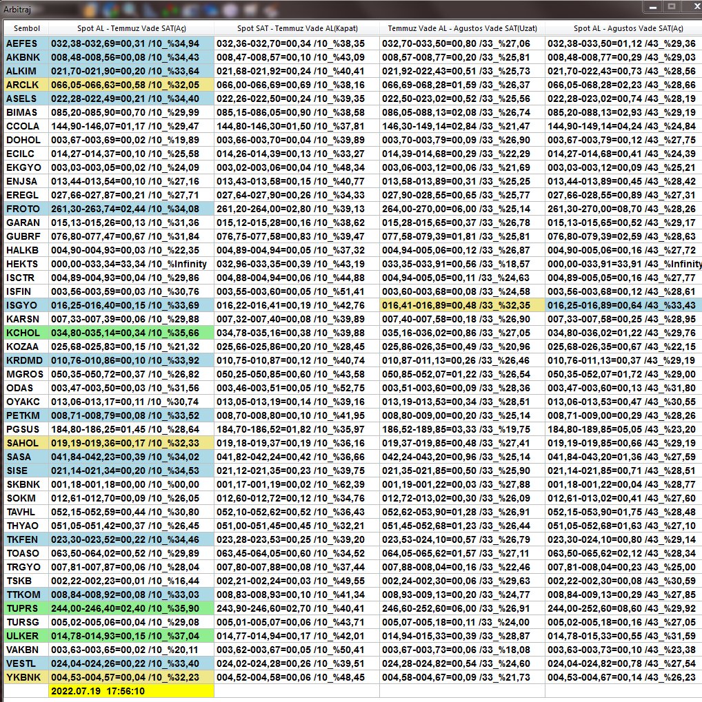Click the green KCHOL symbol cell
702x702 pixels.
26,333
